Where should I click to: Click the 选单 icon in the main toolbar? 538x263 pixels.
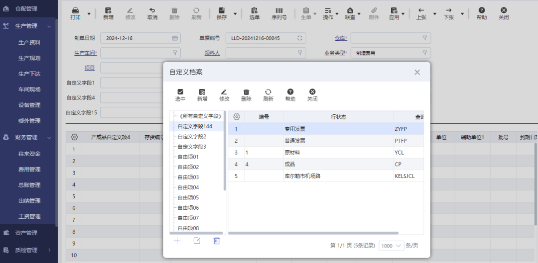[x=254, y=11]
